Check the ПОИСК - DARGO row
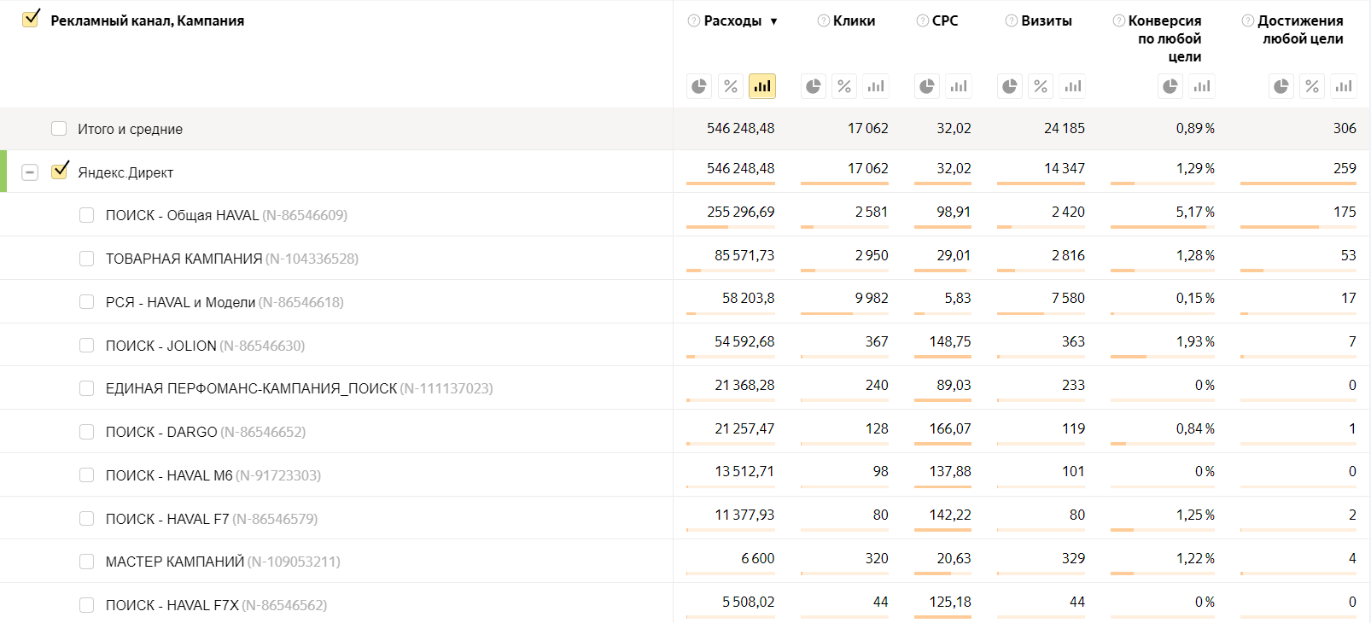1371x623 pixels. [86, 432]
